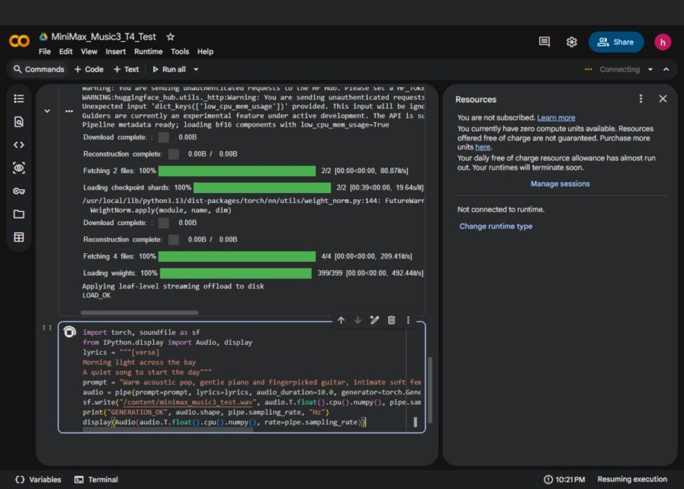
Task: Open the Commands search palette
Action: coord(39,69)
